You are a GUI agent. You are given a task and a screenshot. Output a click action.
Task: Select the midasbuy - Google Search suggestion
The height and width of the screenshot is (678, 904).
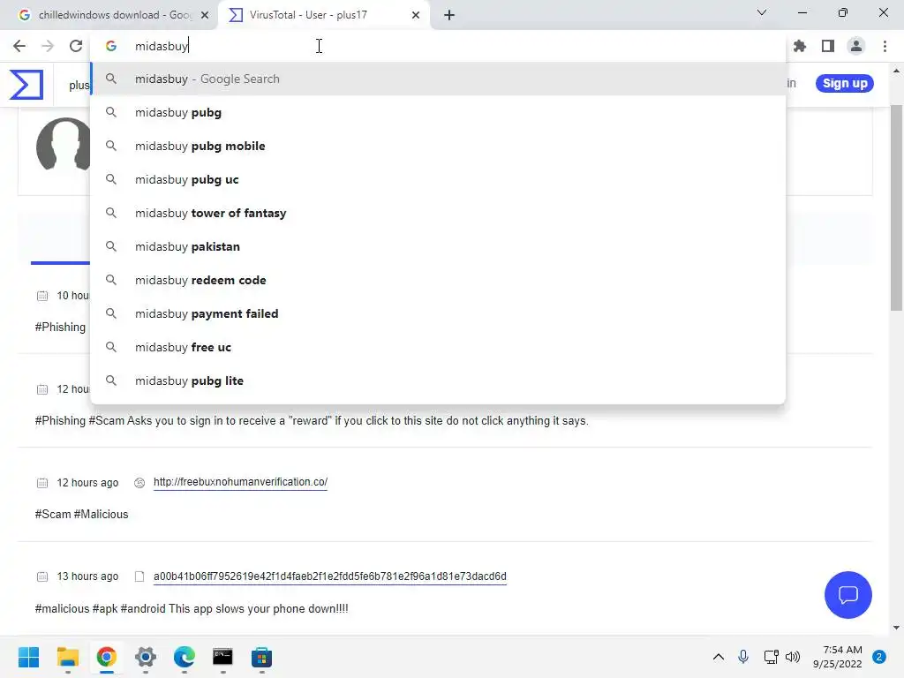point(438,79)
